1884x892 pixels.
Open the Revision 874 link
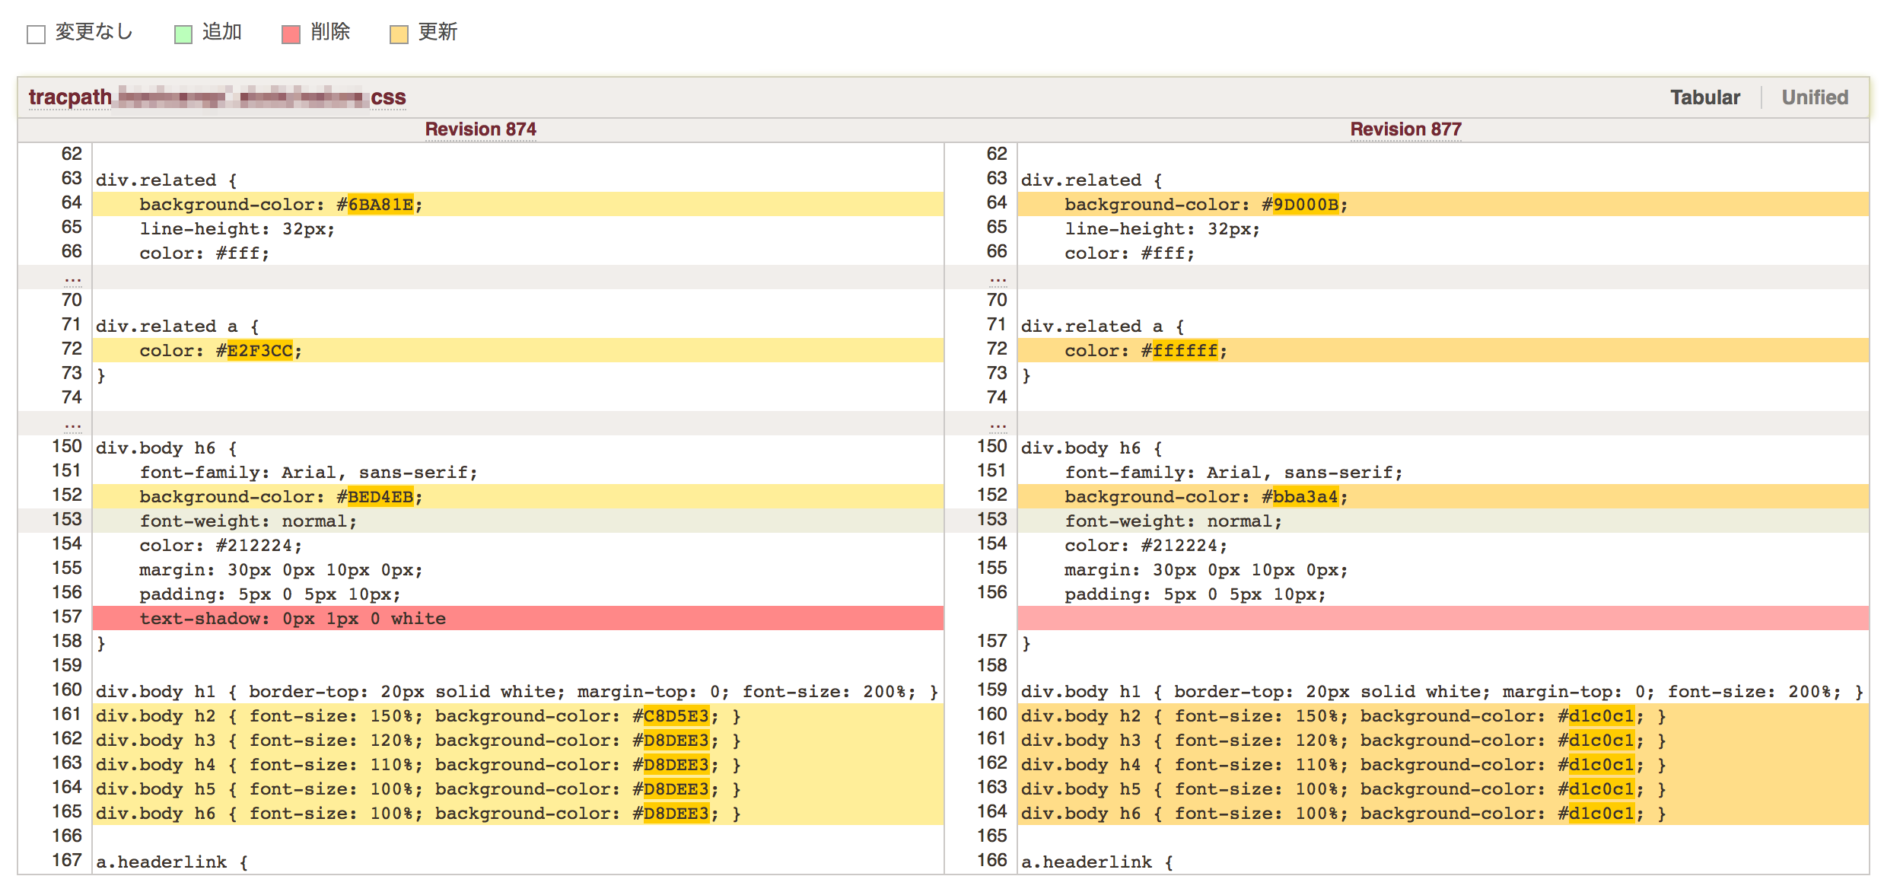click(480, 129)
